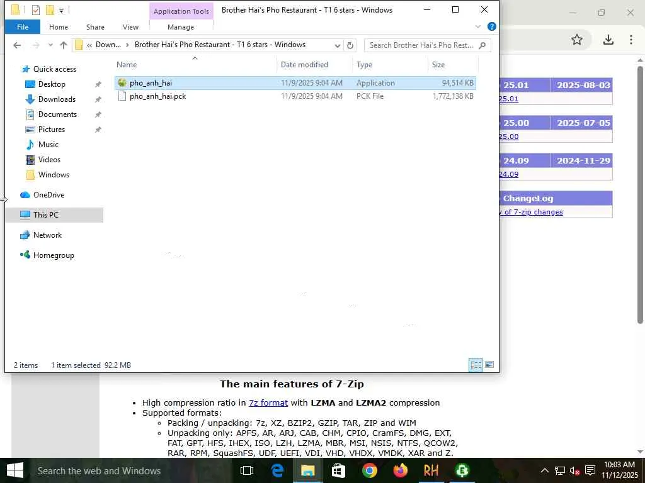Open Action Center notifications icon
Viewport: 645px width, 483px height.
click(590, 470)
